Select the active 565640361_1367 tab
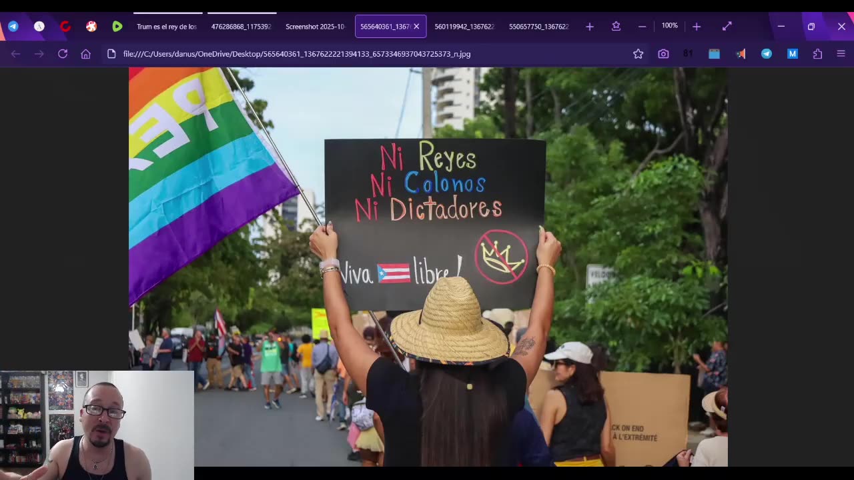 (x=385, y=27)
